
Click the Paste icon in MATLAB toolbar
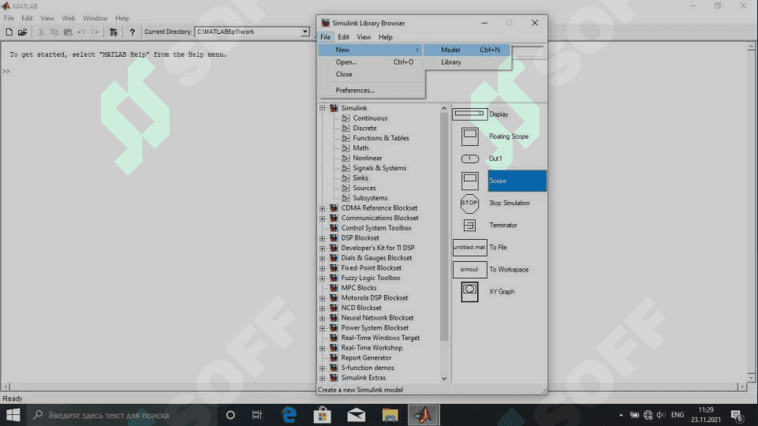click(68, 32)
